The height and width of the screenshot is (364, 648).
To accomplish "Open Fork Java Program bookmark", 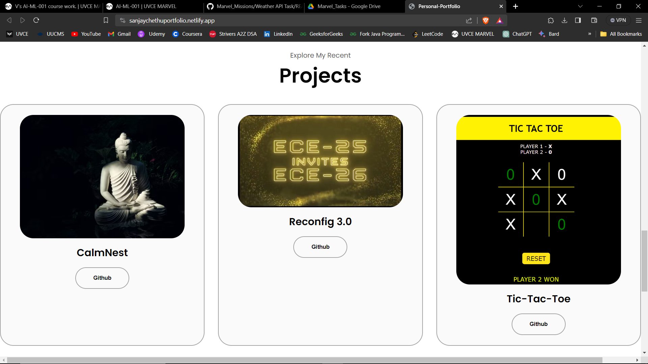I will click(377, 34).
